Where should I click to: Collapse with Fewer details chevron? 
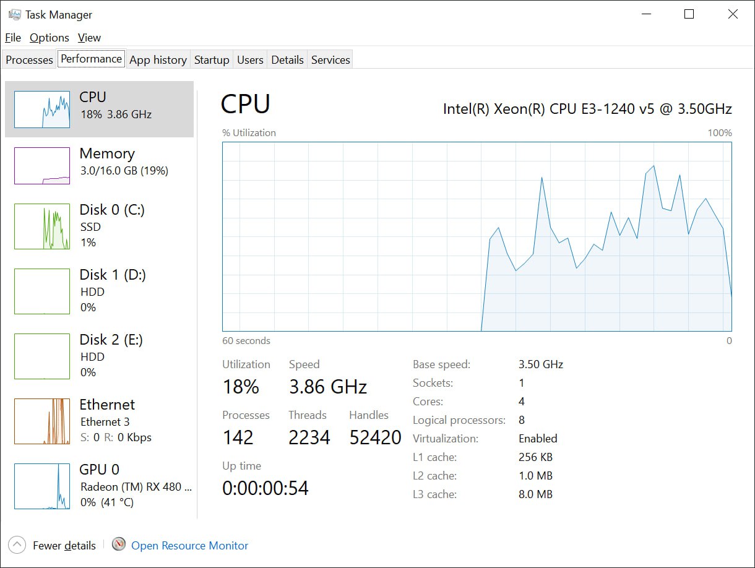click(x=17, y=545)
